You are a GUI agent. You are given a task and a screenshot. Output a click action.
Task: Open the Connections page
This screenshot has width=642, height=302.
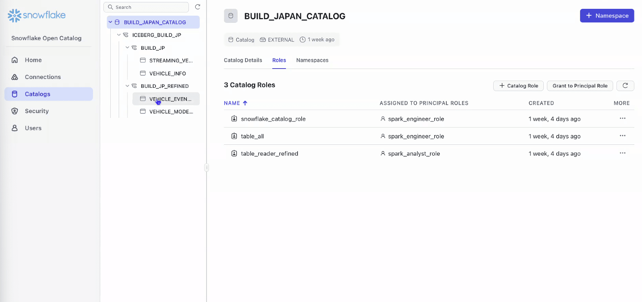tap(49, 77)
